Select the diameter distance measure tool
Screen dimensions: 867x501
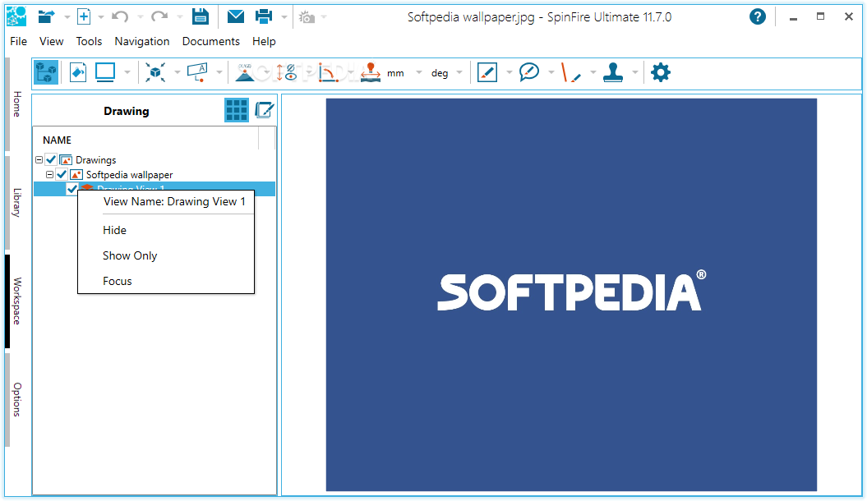[287, 72]
